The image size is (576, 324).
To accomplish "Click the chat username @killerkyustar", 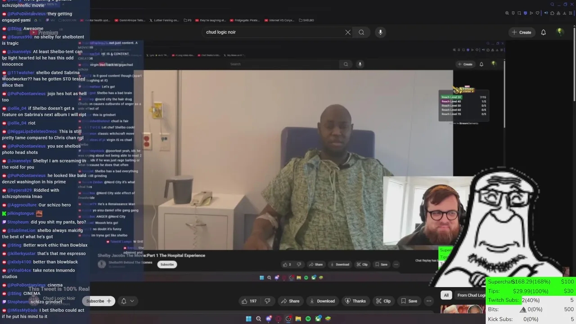I will click(21, 253).
